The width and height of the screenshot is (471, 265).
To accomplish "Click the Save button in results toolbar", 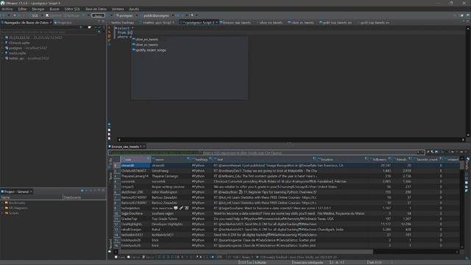I will (x=120, y=257).
